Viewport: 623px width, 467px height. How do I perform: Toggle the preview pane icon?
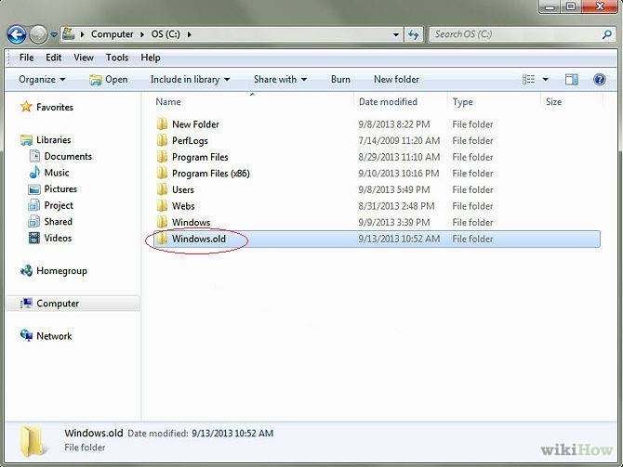coord(571,79)
